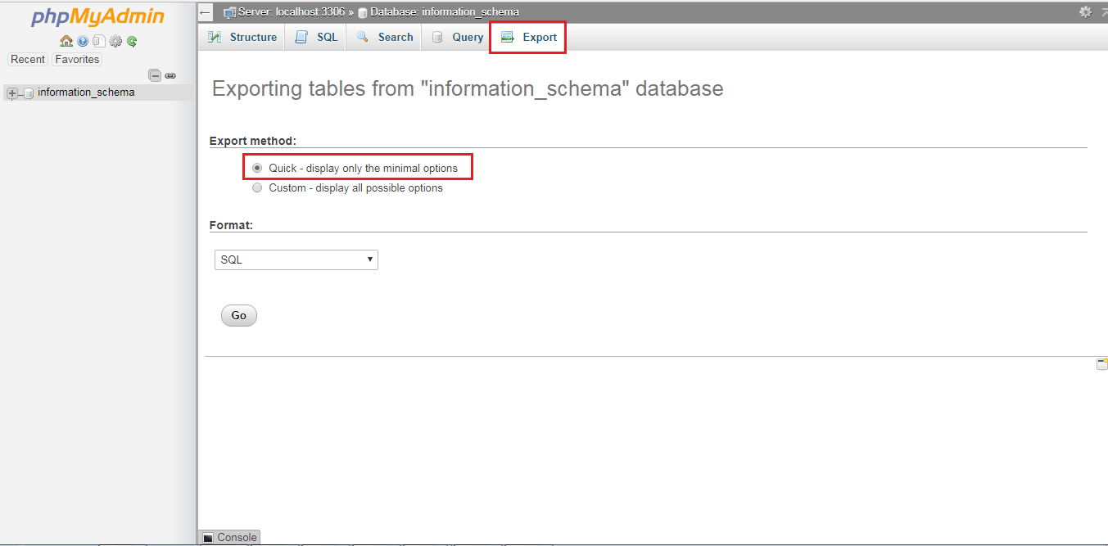The width and height of the screenshot is (1108, 546).
Task: Click the top-right settings gear icon
Action: (x=1085, y=11)
